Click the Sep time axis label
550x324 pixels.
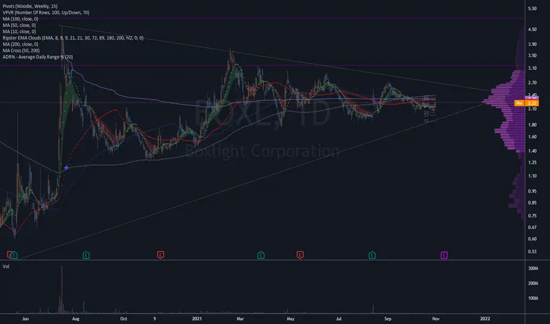(x=388, y=319)
